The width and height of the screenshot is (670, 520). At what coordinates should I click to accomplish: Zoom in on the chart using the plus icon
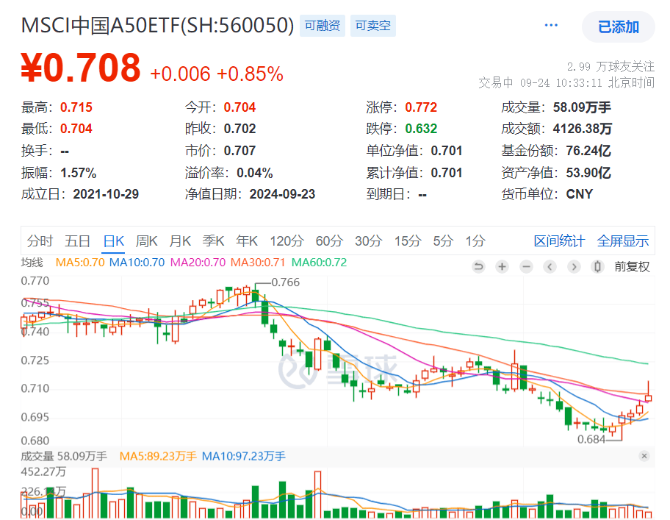point(502,266)
